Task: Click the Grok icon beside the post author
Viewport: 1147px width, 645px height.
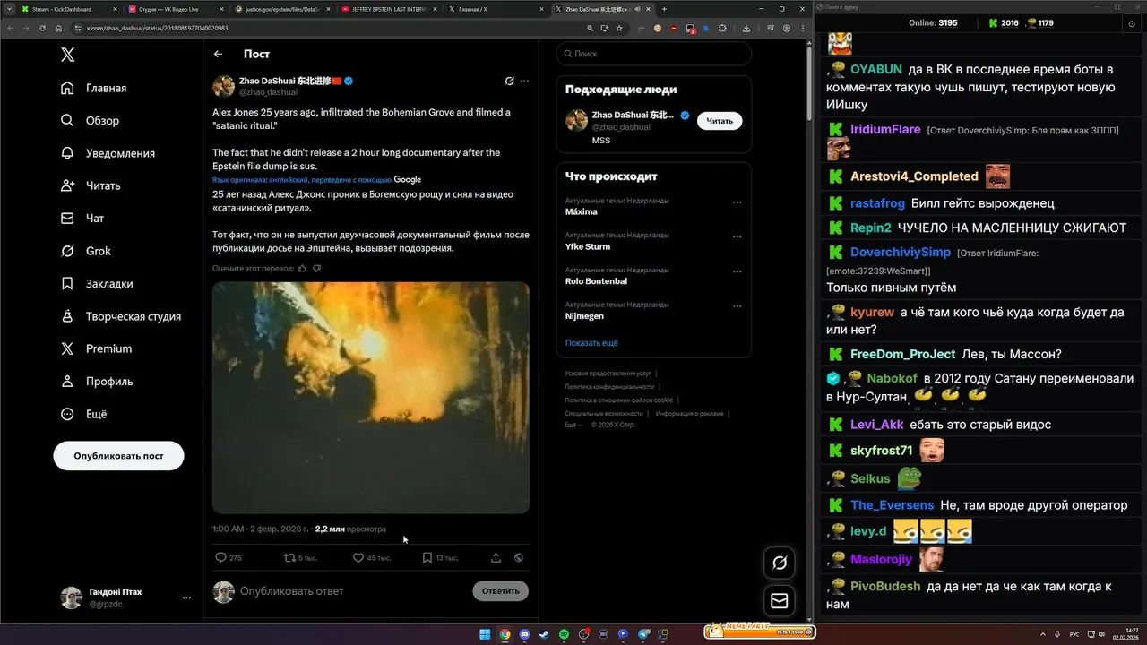Action: coord(509,81)
